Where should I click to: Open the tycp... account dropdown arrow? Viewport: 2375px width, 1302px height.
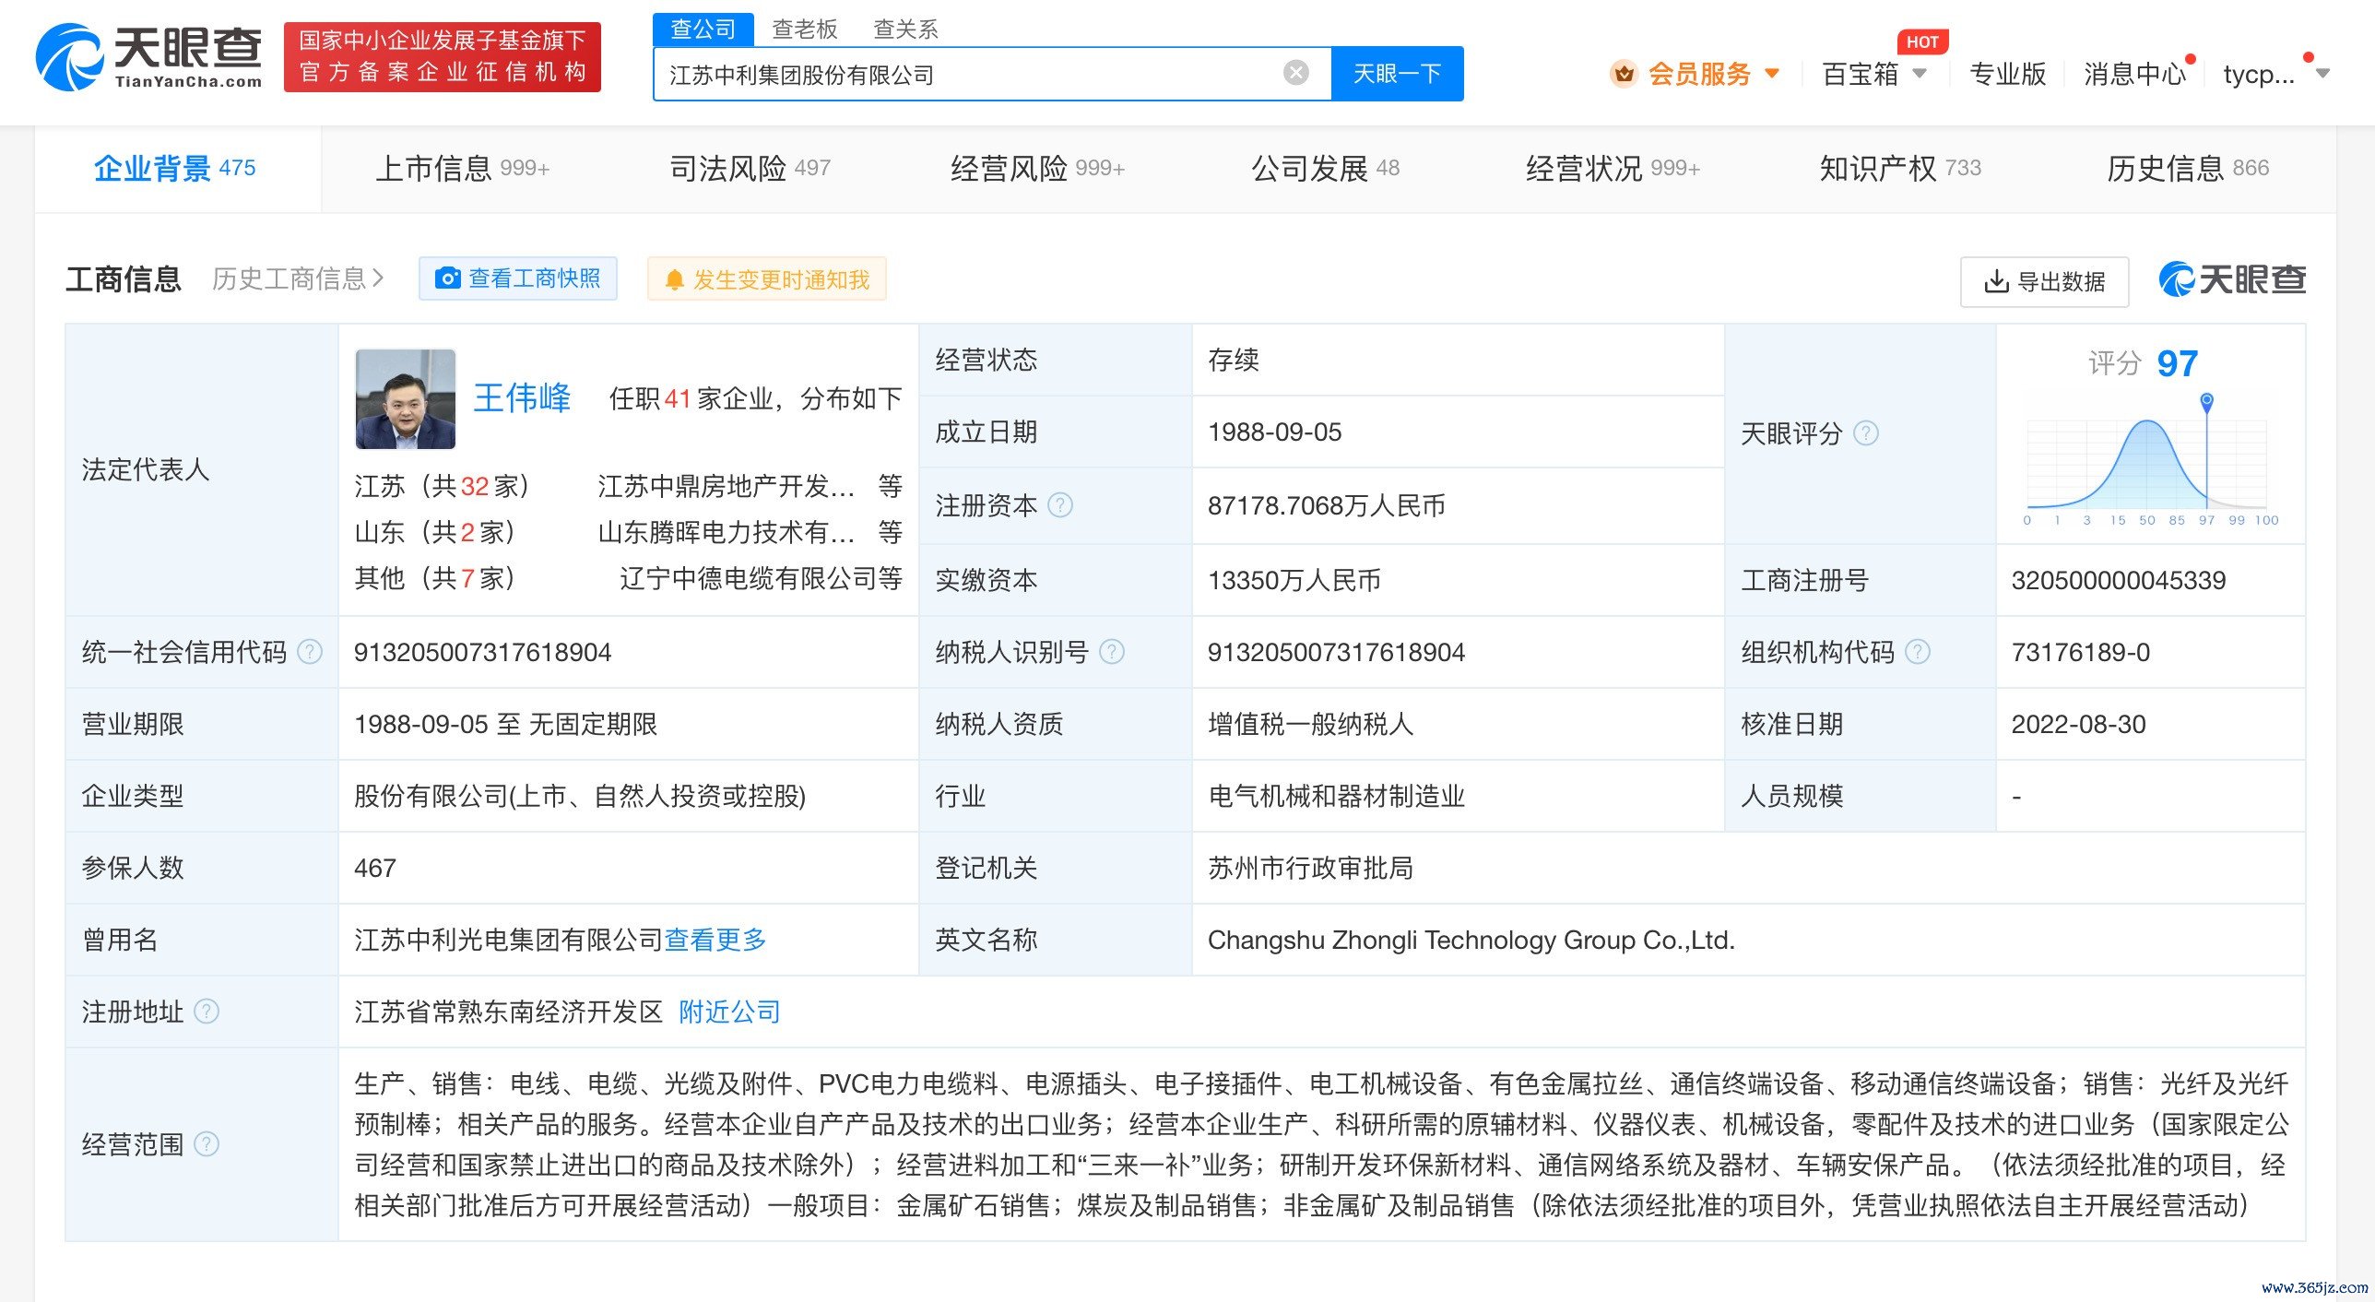coord(2322,74)
